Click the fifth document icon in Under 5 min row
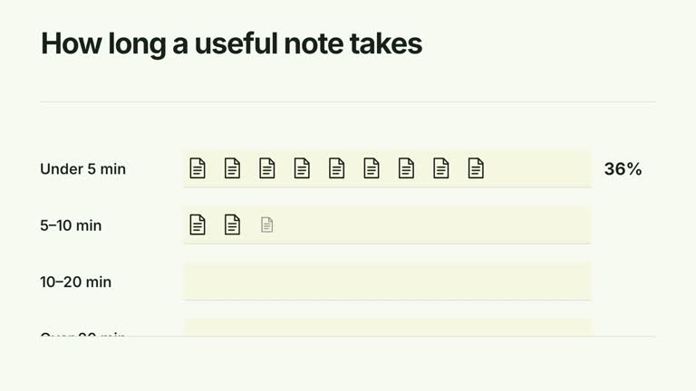 click(336, 168)
